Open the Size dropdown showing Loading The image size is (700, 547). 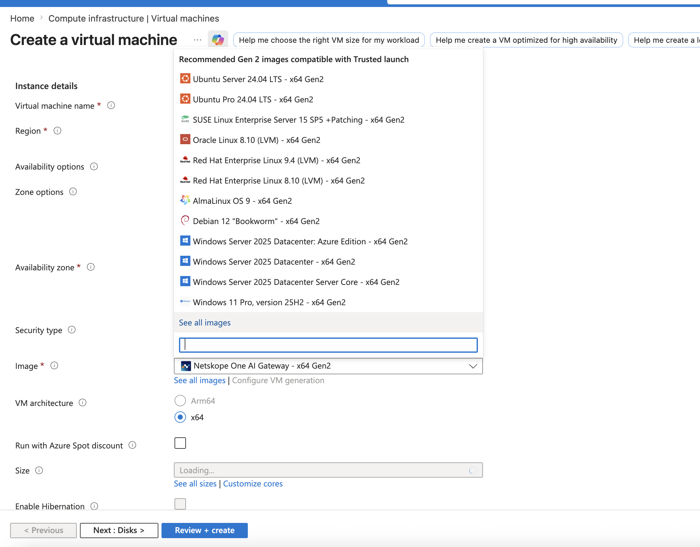pos(328,470)
